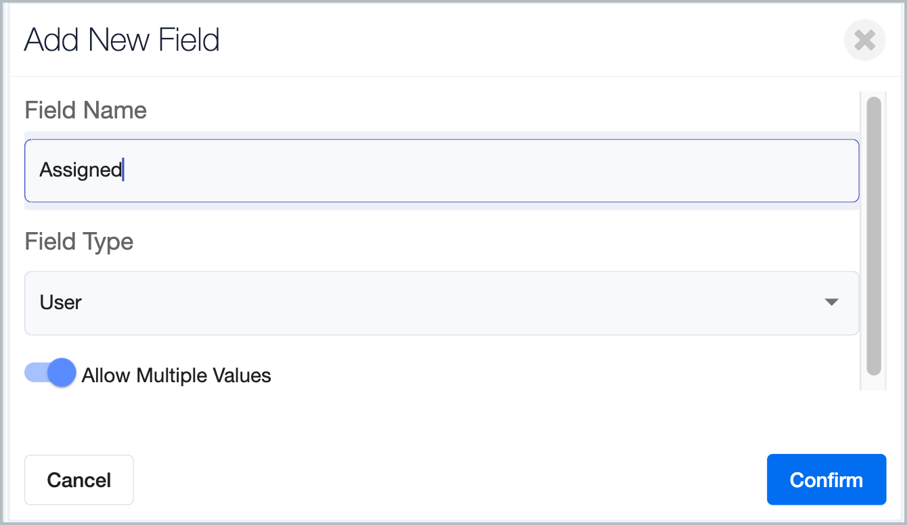Screen dimensions: 907x525
Task: Click the Field Name label
Action: (86, 110)
